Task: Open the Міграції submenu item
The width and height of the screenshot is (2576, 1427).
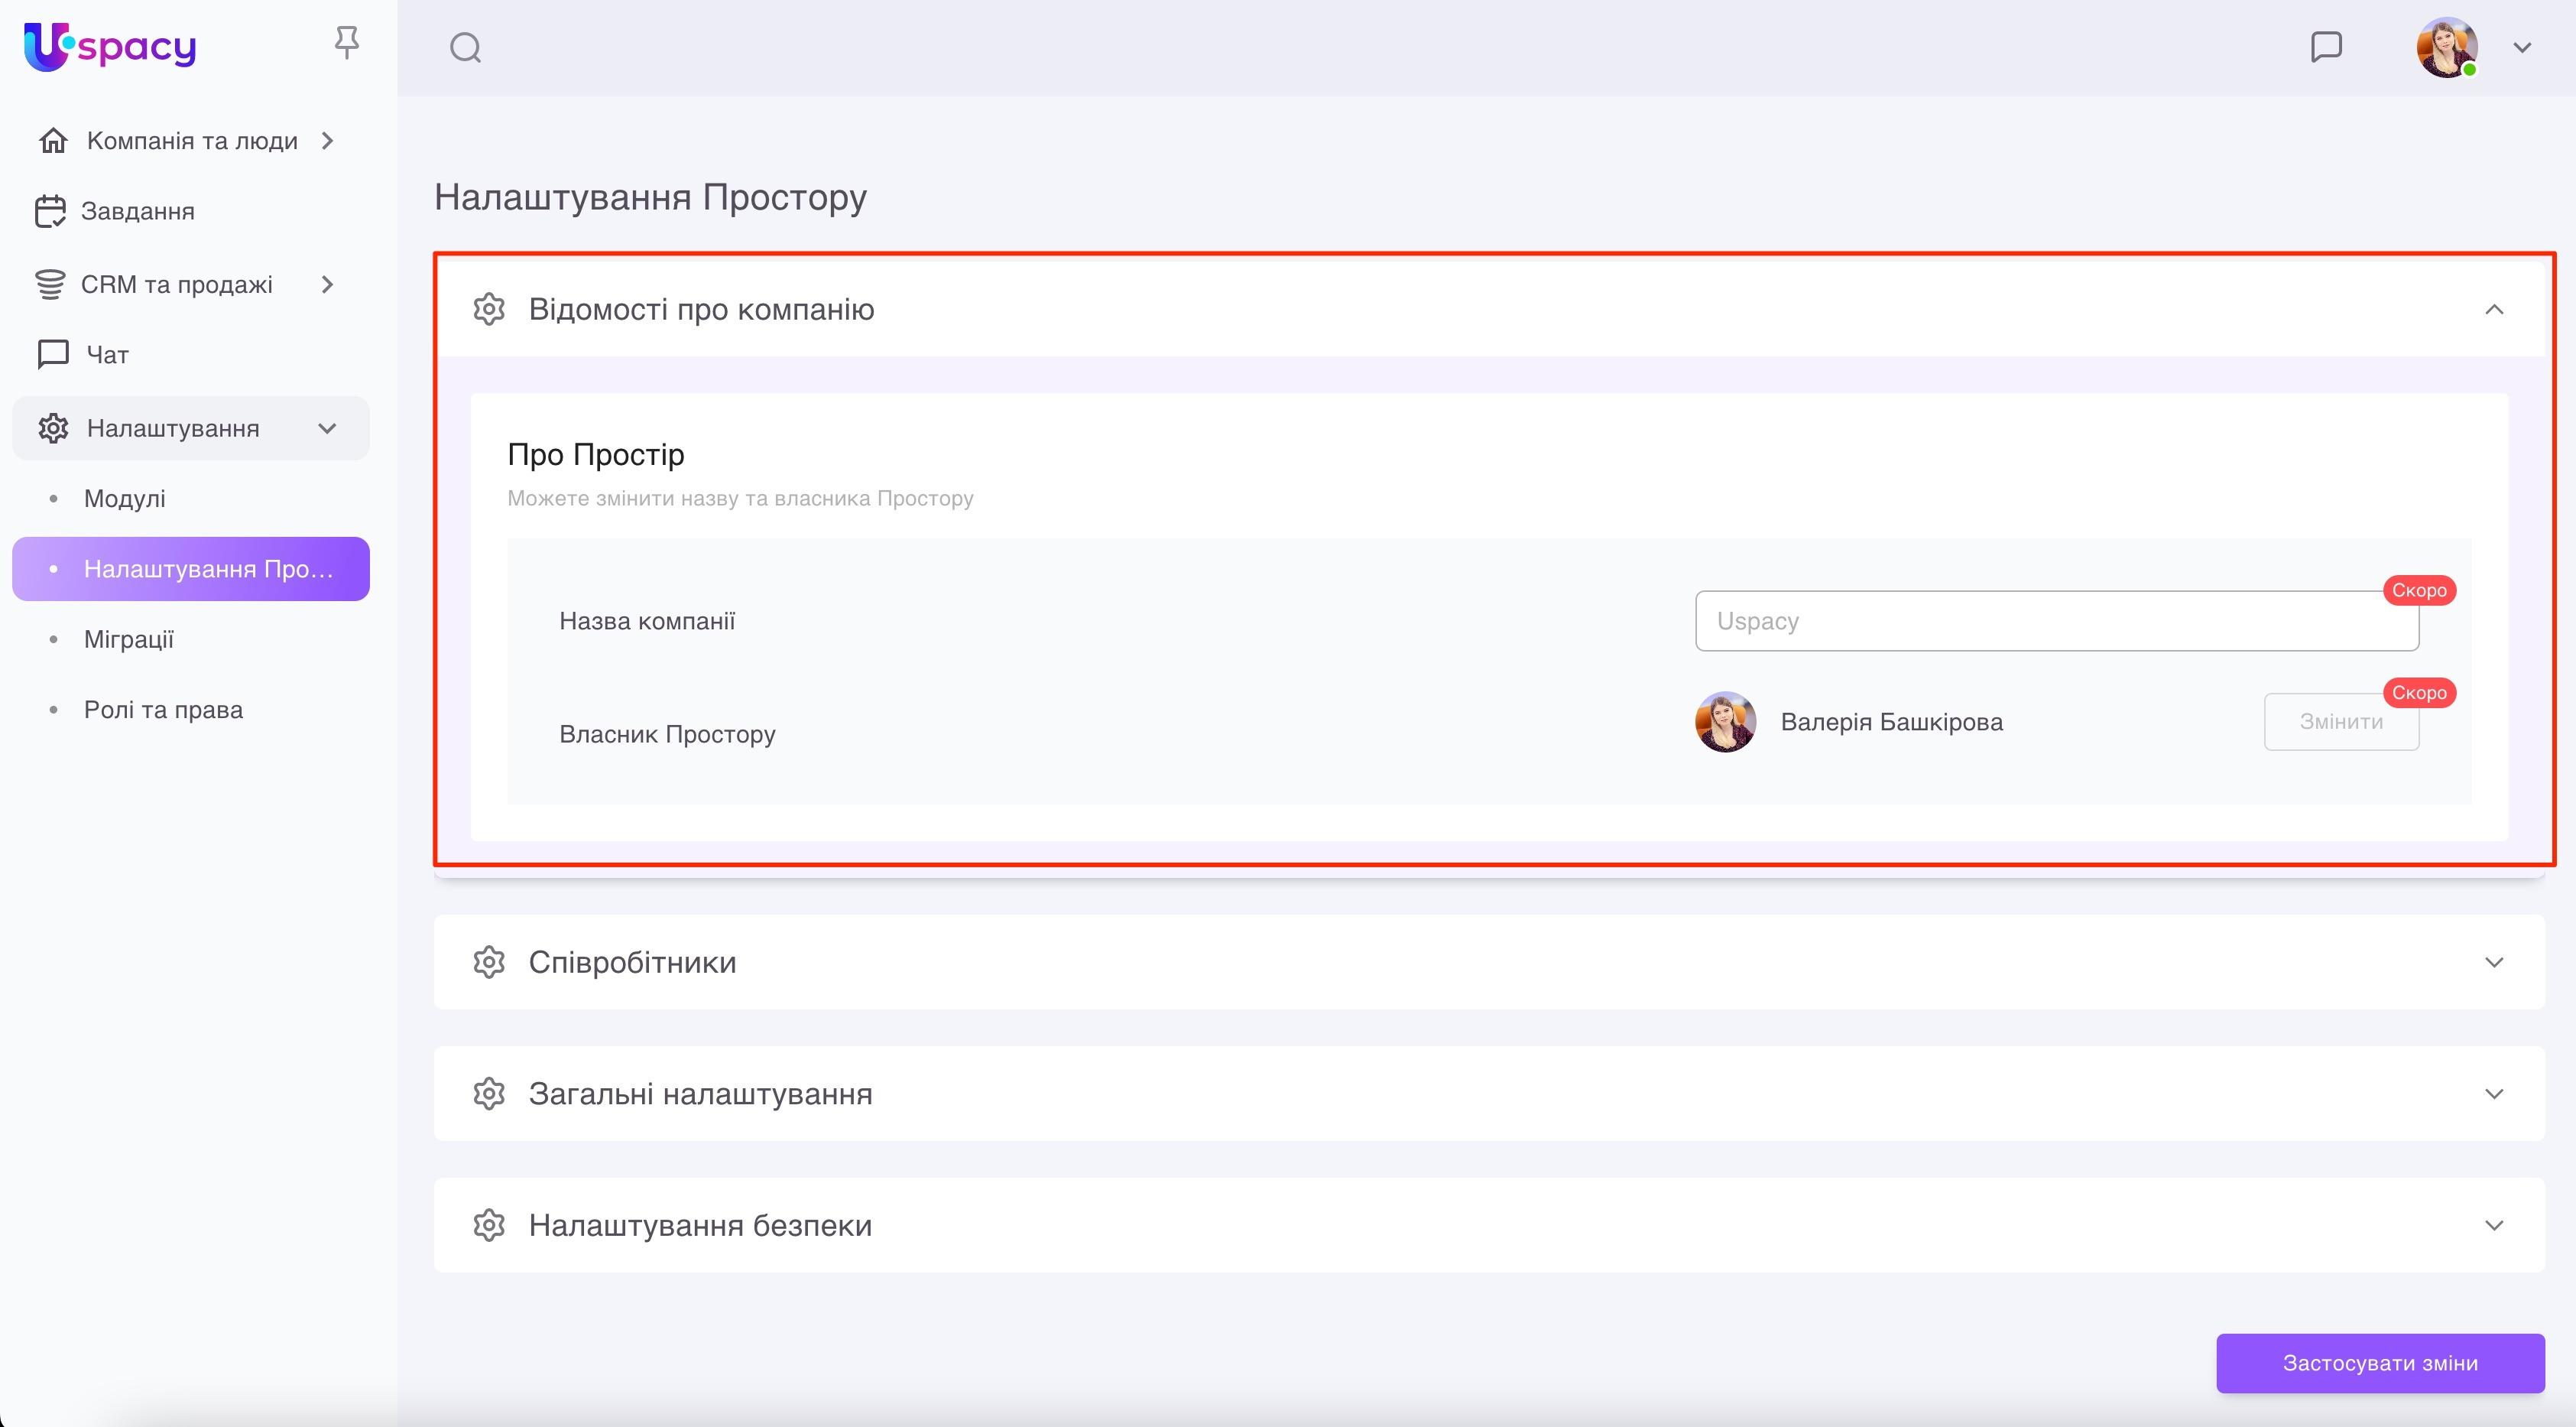Action: pyautogui.click(x=128, y=639)
